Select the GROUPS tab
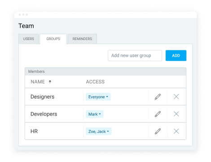Image resolution: width=211 pixels, height=162 pixels. (x=53, y=39)
